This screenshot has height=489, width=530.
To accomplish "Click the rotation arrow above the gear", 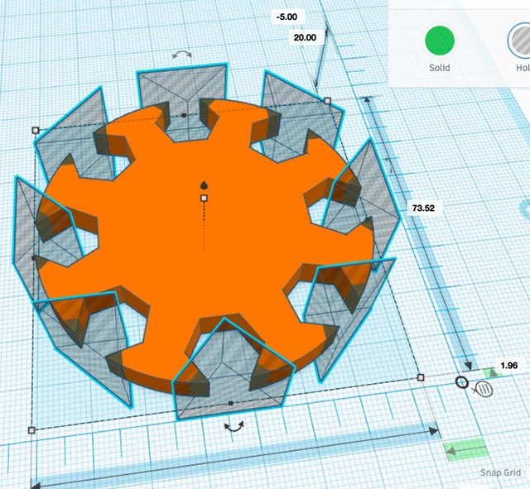I will pyautogui.click(x=181, y=54).
